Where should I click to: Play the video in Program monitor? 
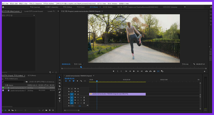[134, 71]
